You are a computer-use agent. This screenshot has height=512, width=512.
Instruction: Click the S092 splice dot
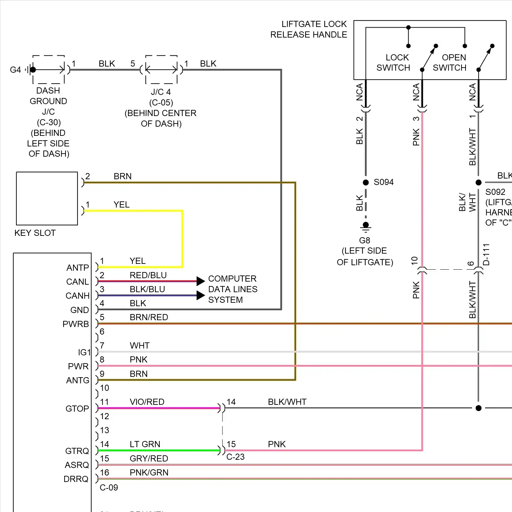coord(479,183)
